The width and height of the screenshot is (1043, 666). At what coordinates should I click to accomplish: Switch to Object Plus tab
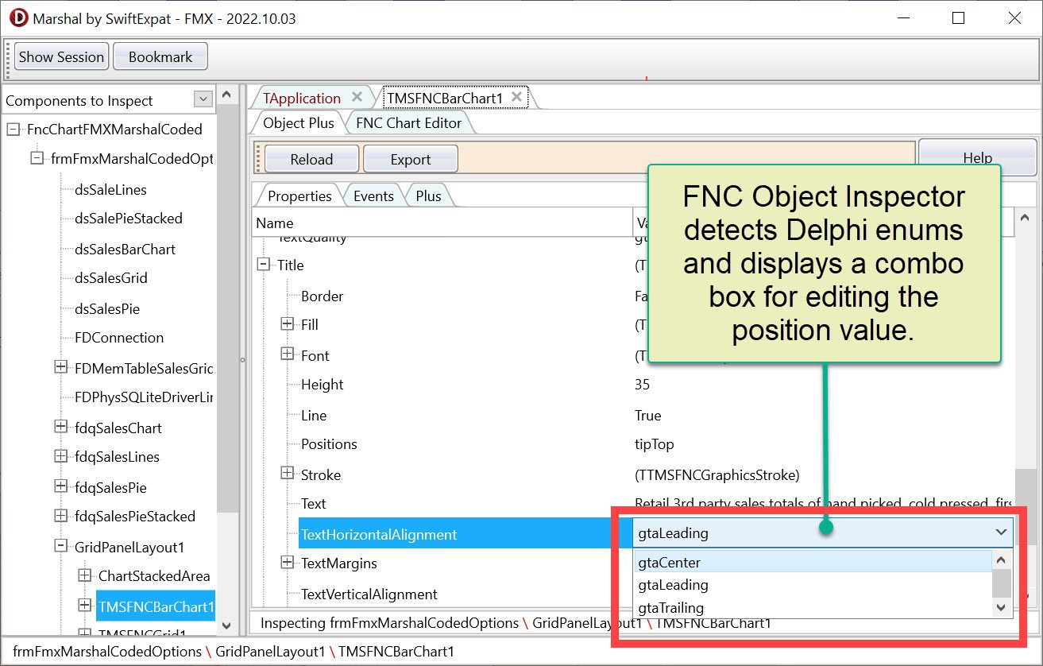(299, 122)
